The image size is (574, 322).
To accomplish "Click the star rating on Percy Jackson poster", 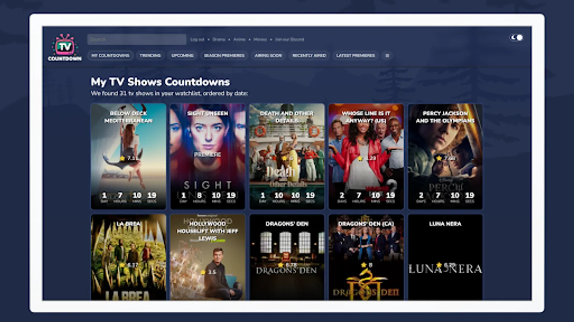I will point(439,158).
